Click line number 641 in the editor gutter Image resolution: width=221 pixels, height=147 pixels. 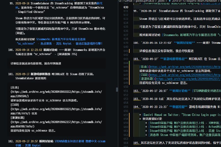126,51
